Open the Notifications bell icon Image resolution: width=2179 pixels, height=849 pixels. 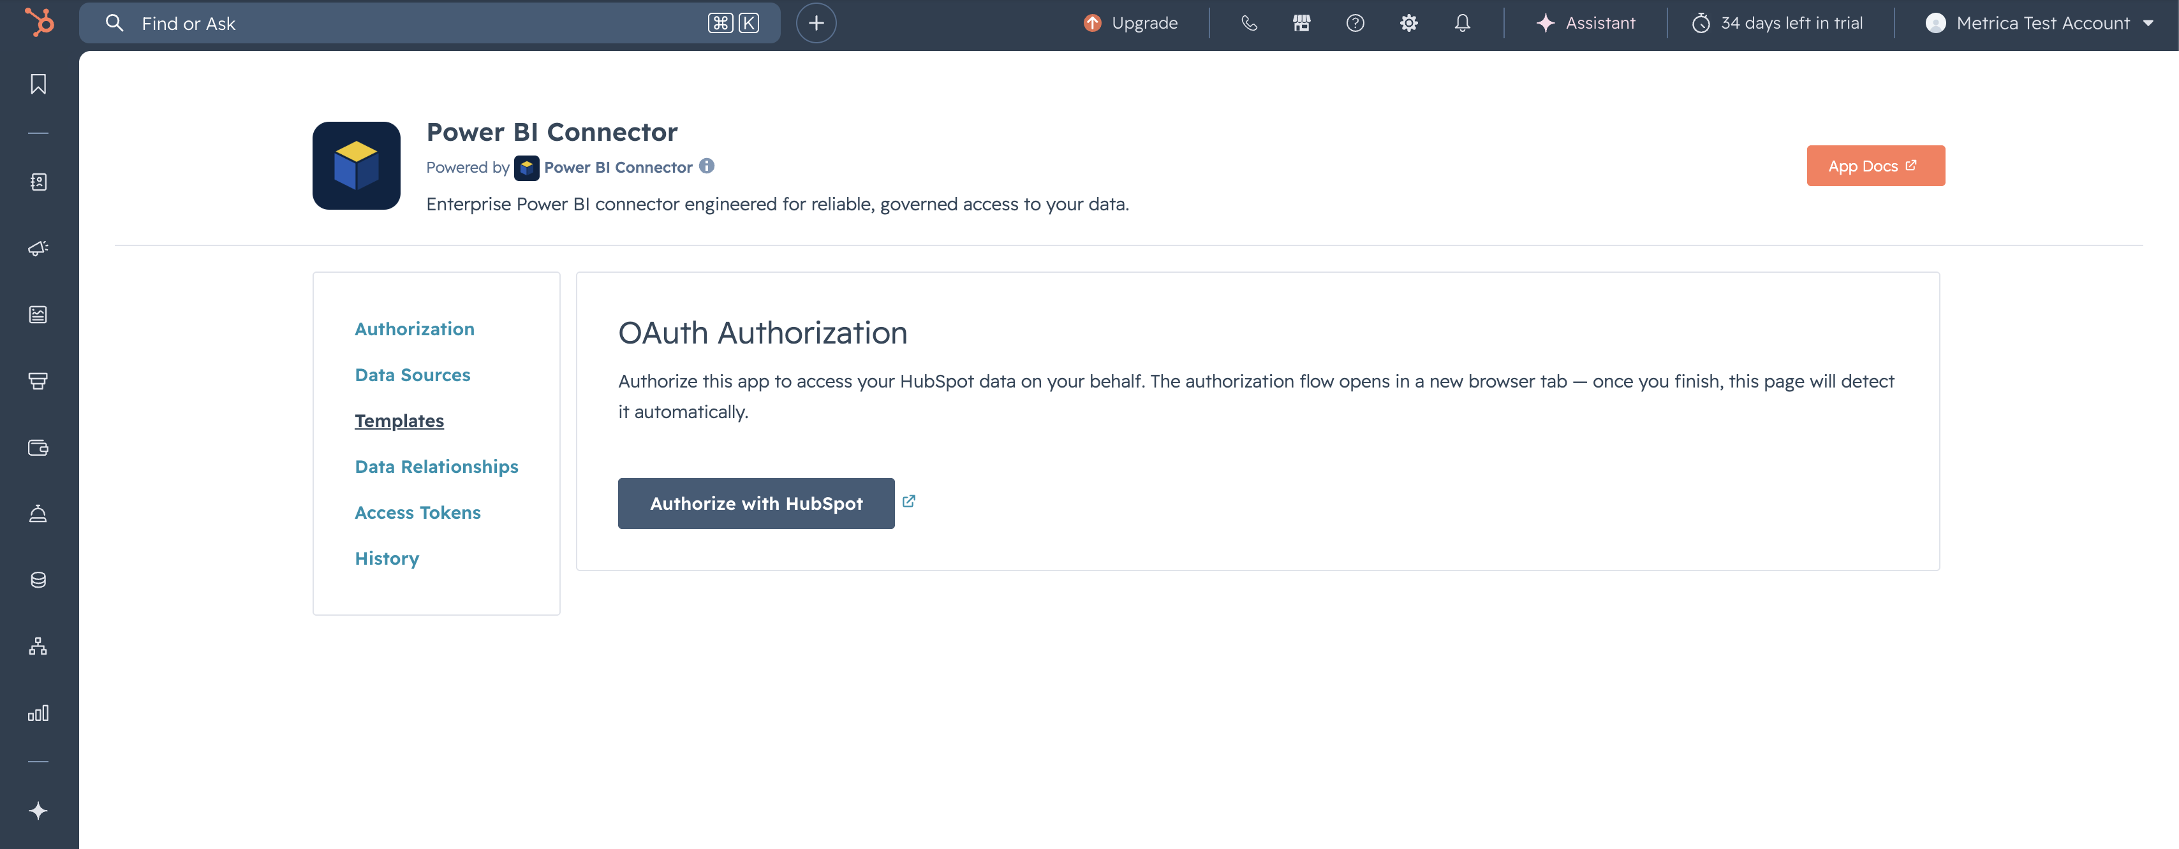click(1461, 23)
